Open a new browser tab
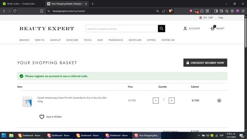247x139 pixels. click(x=93, y=3)
